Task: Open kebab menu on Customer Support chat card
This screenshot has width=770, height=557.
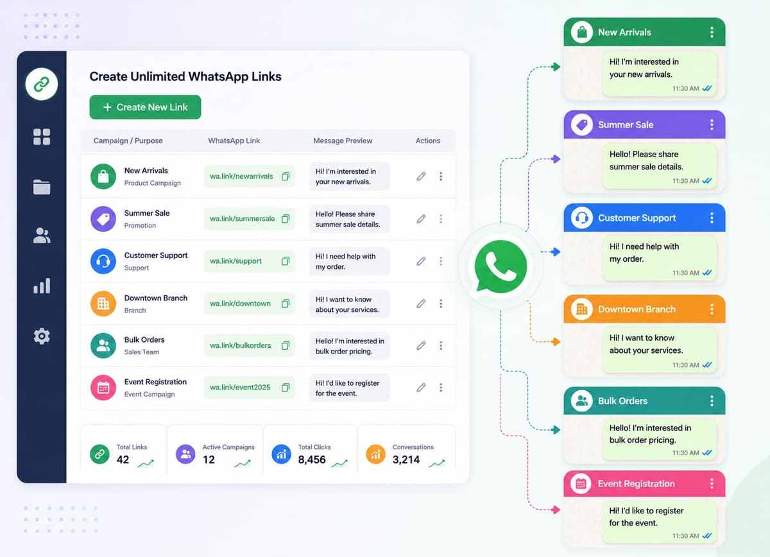Action: [712, 218]
